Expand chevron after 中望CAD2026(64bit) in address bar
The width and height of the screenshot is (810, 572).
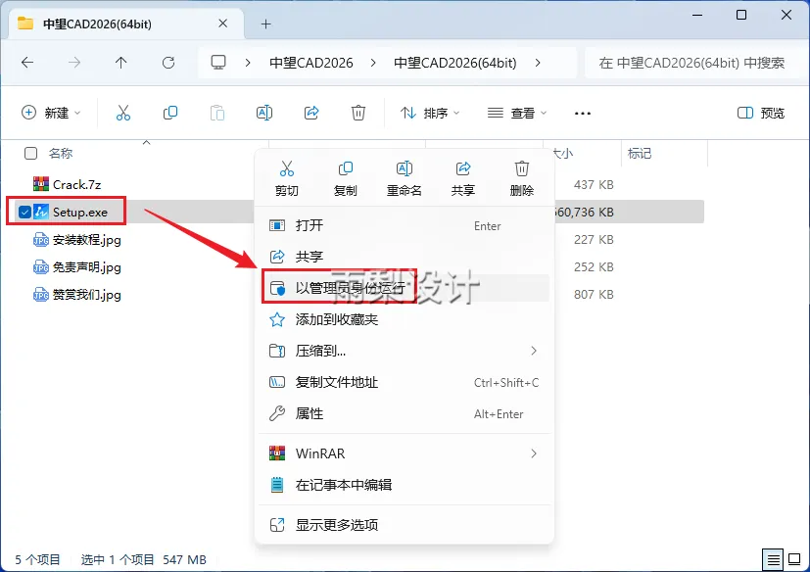pyautogui.click(x=538, y=63)
